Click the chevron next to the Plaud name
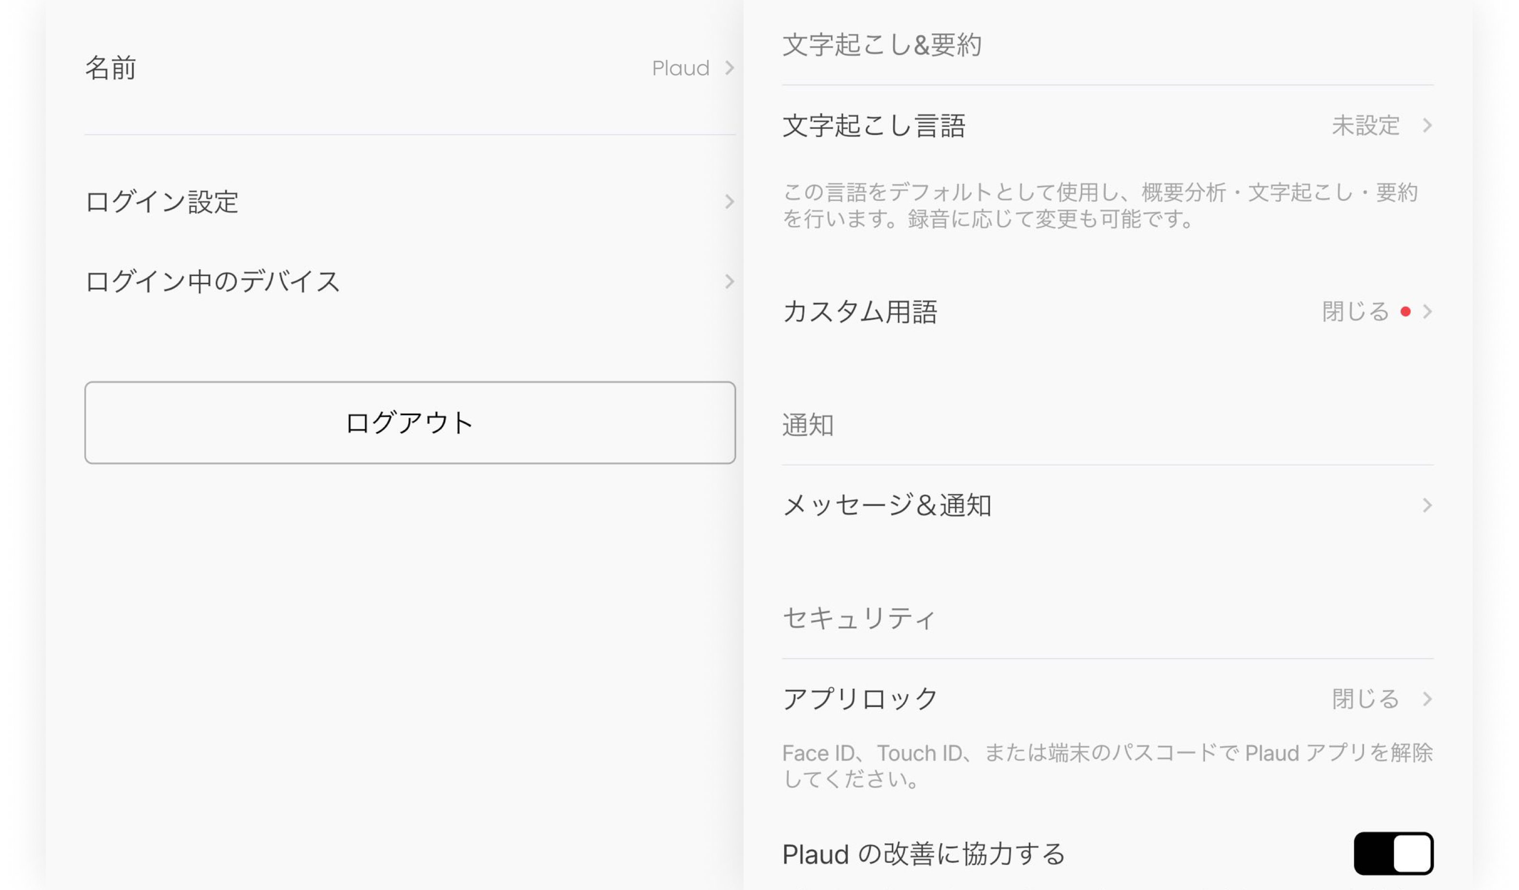Image resolution: width=1519 pixels, height=890 pixels. click(x=730, y=68)
